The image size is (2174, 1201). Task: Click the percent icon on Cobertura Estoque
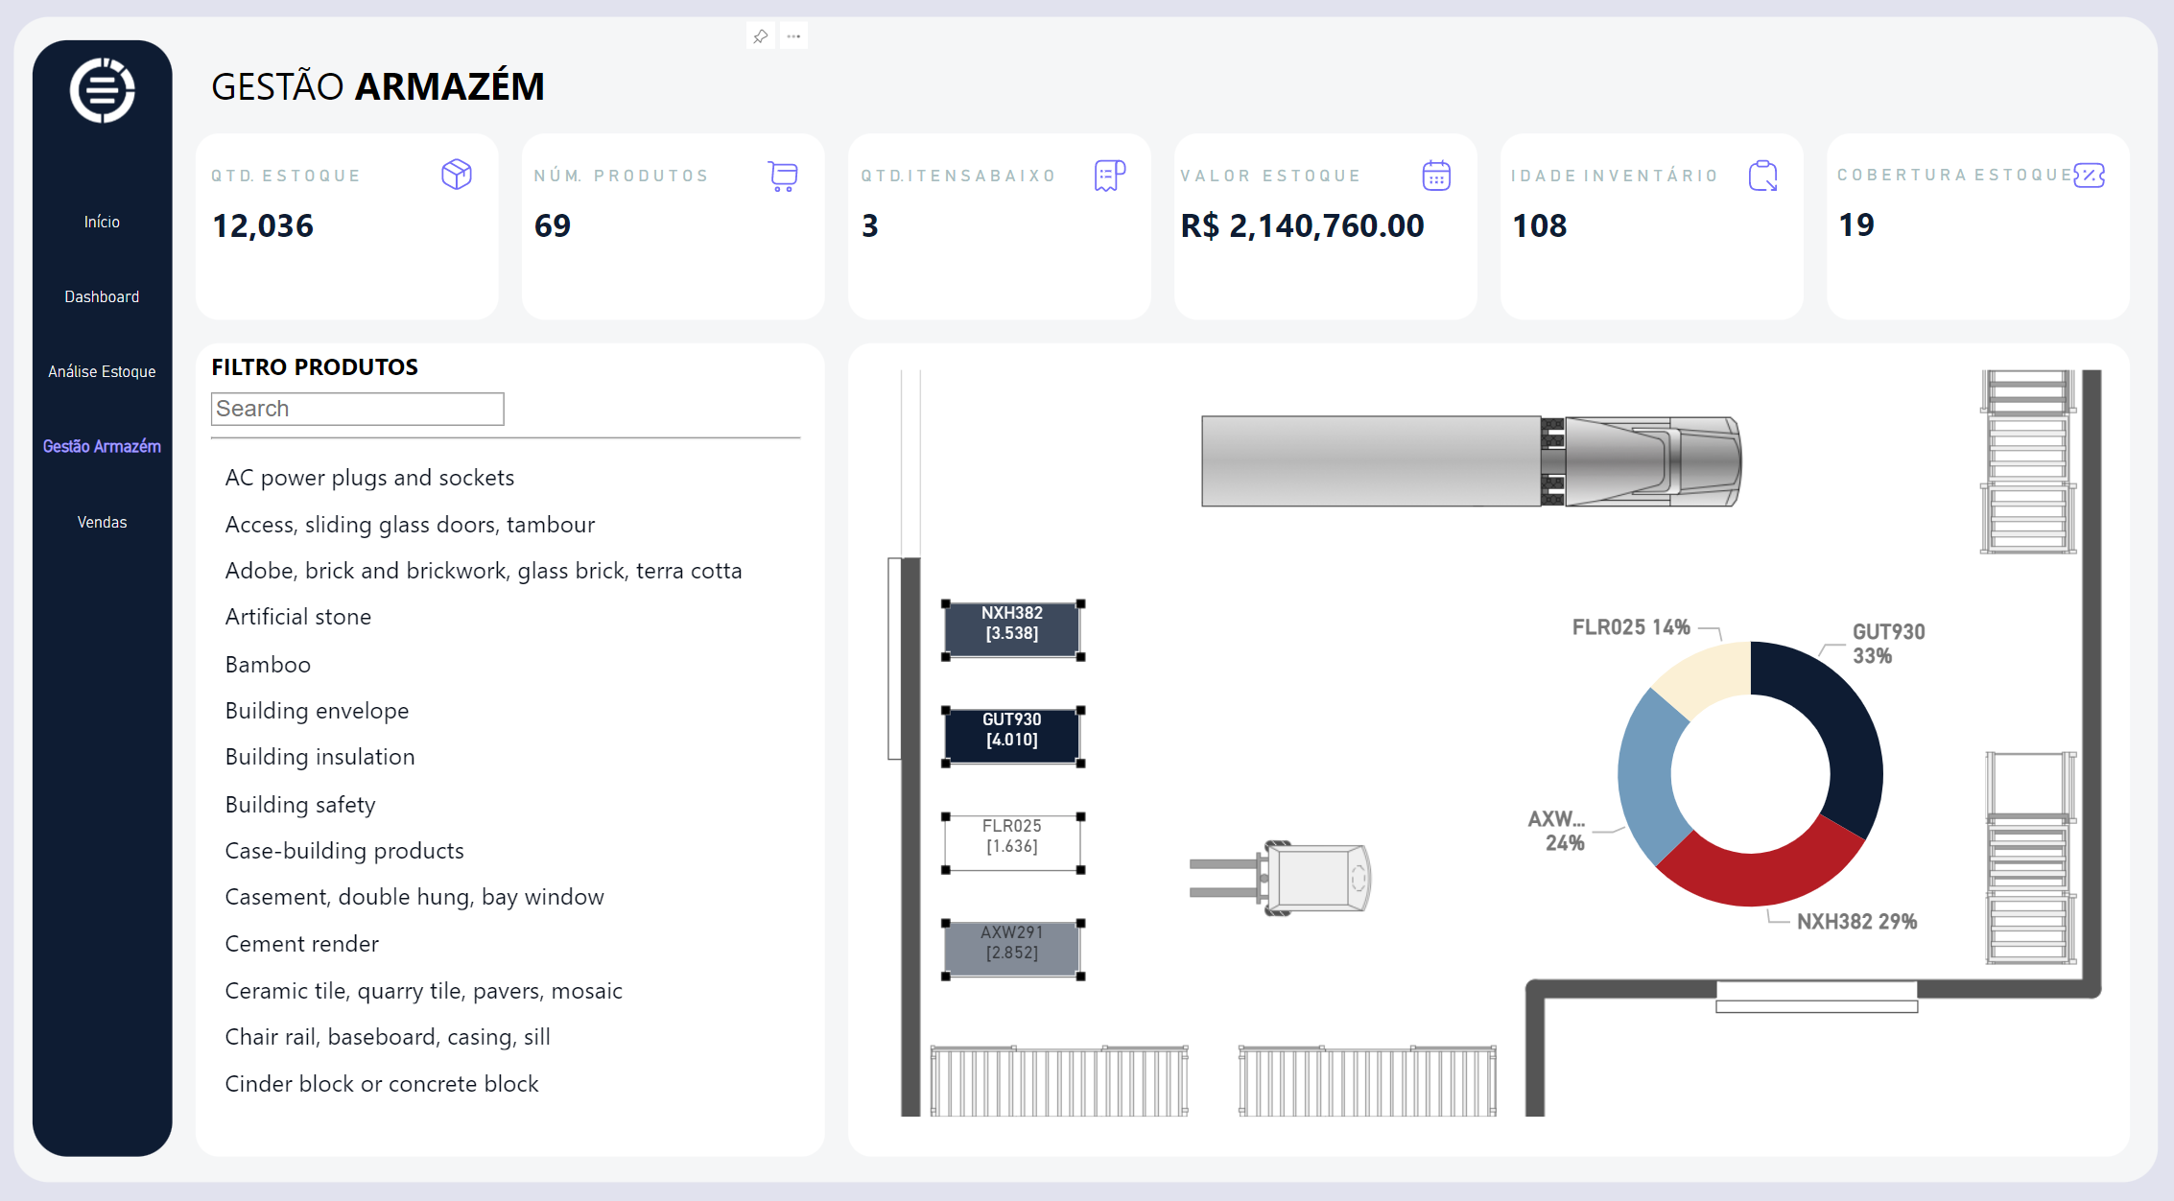pos(2089,176)
